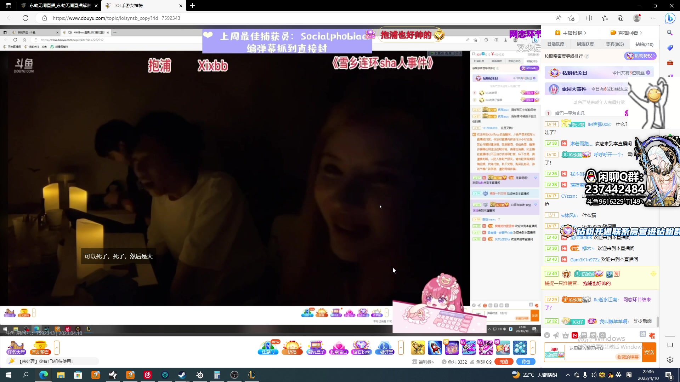
Task: Open the 滤 chat filter icon
Action: [643, 334]
